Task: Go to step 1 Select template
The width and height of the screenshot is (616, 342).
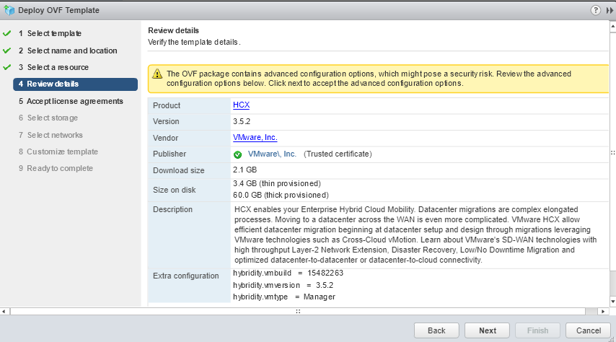Action: click(x=50, y=33)
